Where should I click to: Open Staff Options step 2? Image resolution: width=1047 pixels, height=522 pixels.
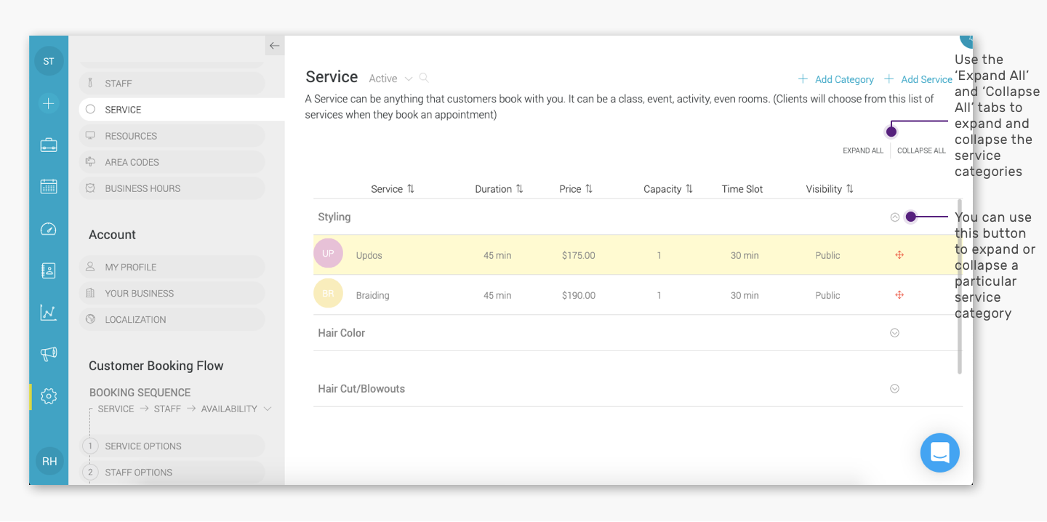[172, 473]
